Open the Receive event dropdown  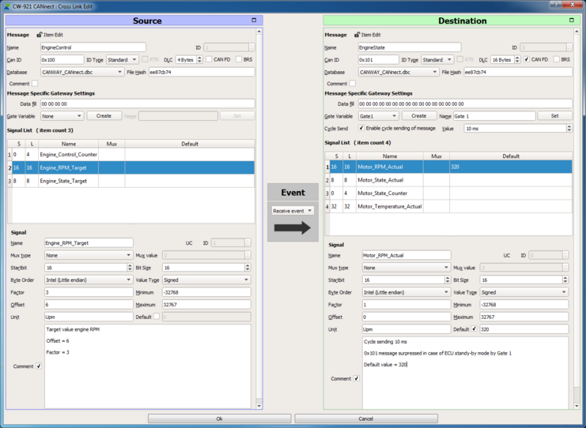(x=293, y=211)
